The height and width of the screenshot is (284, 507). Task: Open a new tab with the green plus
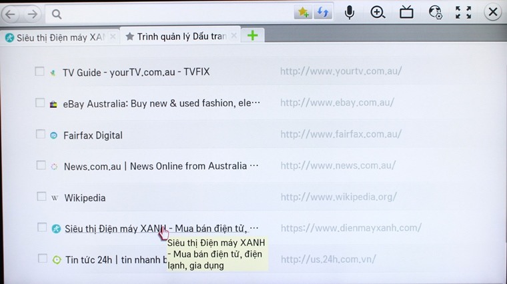pos(253,35)
